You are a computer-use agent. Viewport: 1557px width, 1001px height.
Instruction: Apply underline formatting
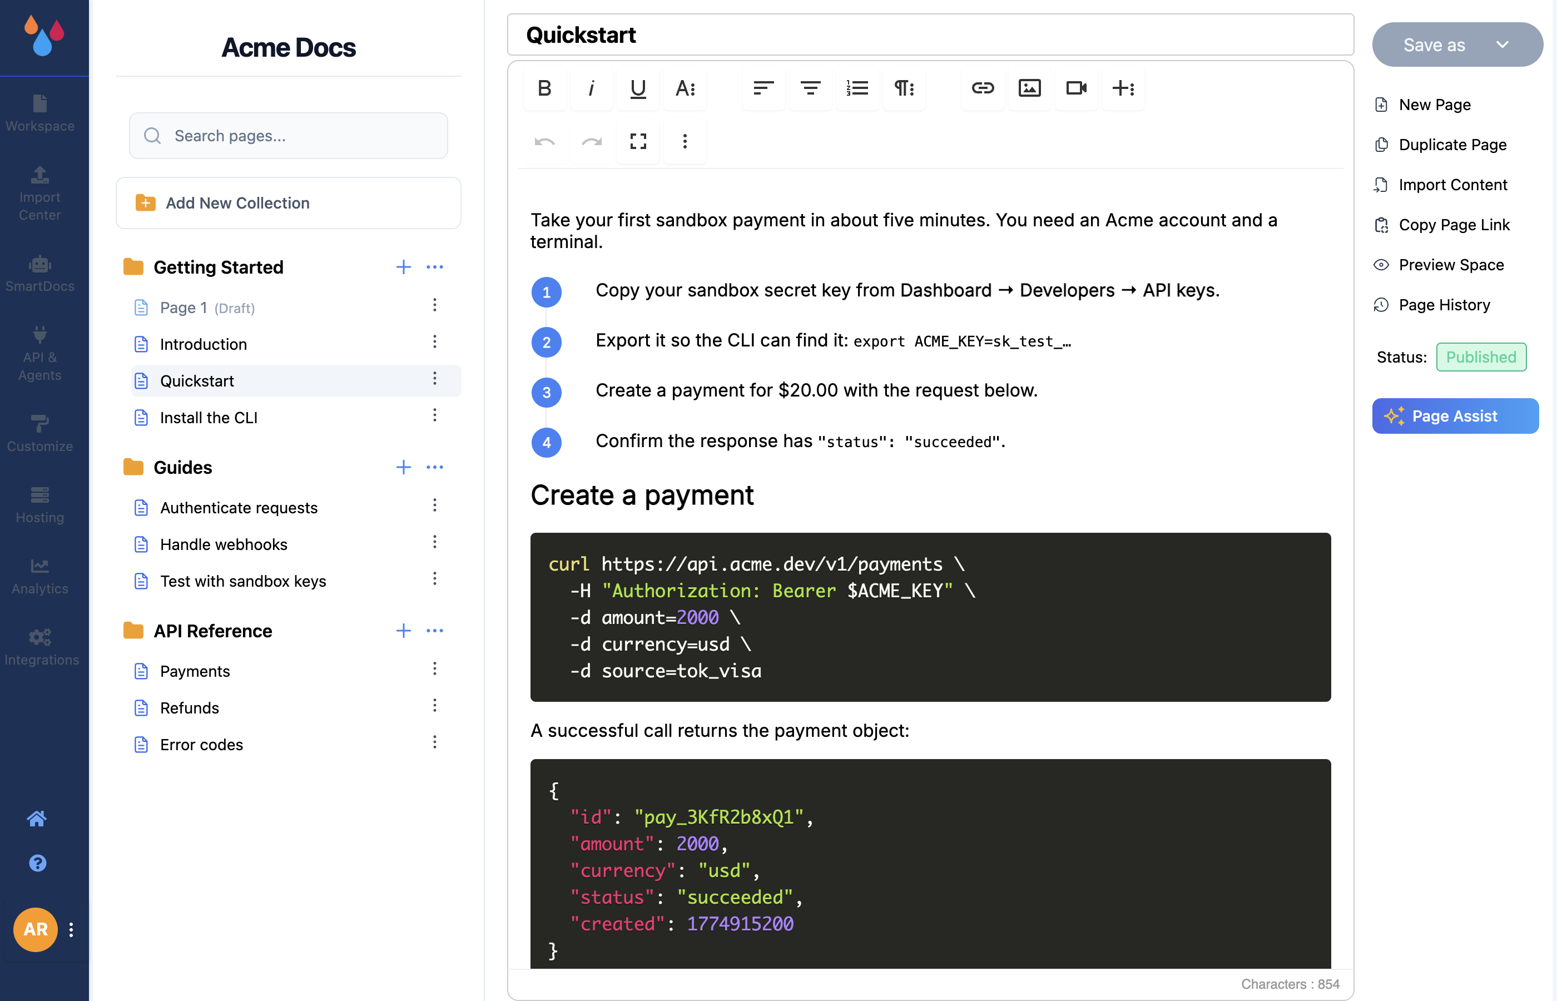point(638,88)
